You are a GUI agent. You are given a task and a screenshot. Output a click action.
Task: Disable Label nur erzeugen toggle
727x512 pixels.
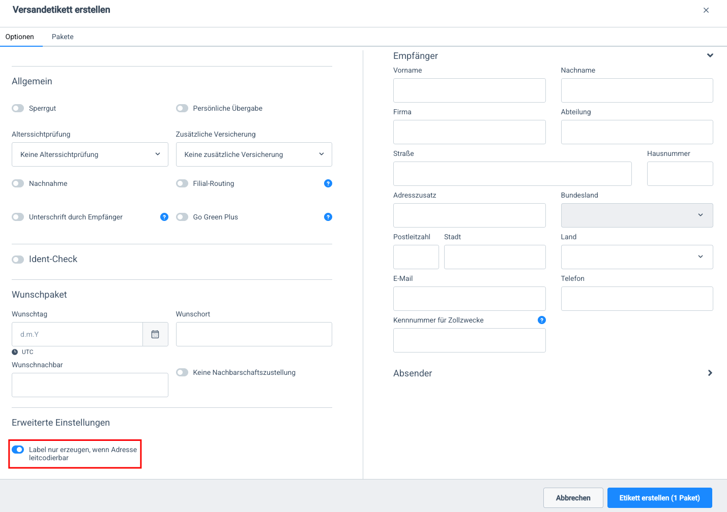click(x=18, y=450)
